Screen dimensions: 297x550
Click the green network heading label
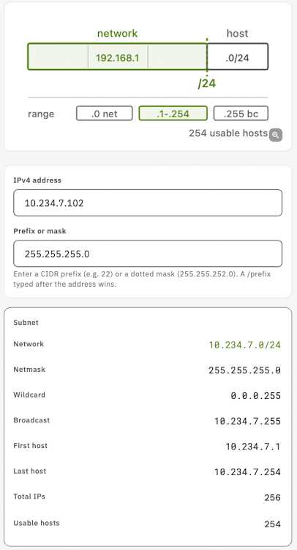tap(117, 33)
